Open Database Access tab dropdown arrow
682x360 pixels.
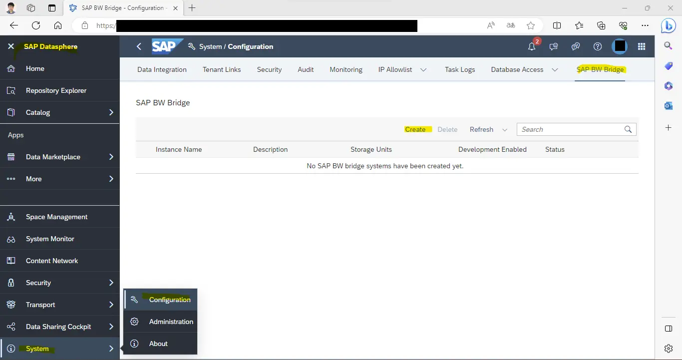(555, 70)
